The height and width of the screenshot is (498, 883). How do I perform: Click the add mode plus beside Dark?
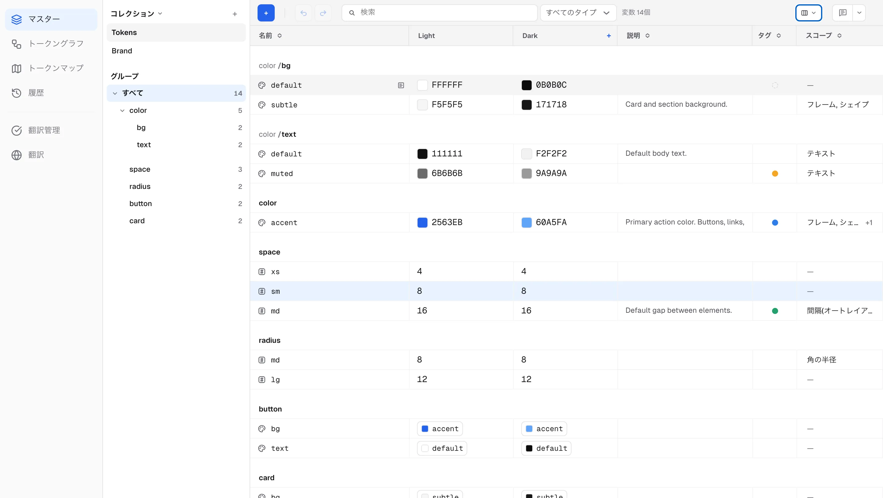point(609,36)
